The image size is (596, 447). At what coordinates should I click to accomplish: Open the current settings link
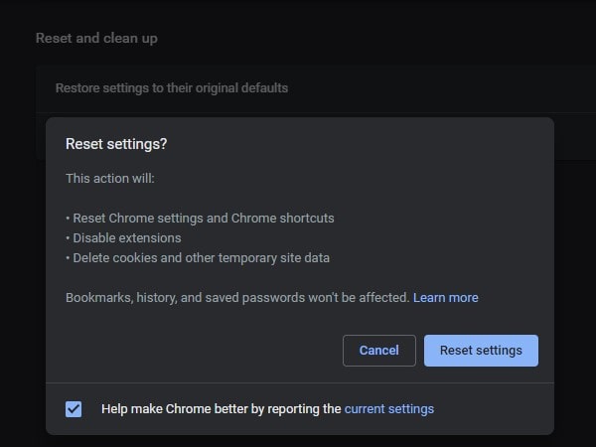[388, 409]
